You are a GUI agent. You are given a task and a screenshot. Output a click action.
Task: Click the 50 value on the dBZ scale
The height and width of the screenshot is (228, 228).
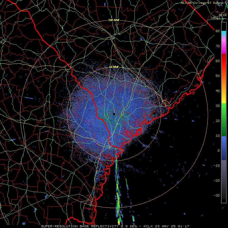pyautogui.click(x=218, y=76)
